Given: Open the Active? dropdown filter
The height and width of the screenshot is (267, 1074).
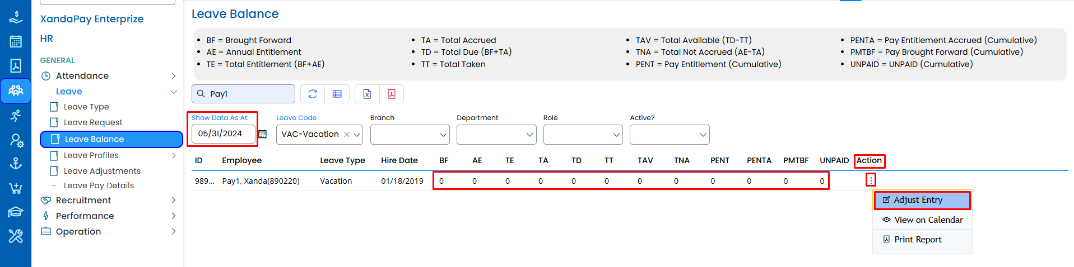Looking at the screenshot, I should coord(669,135).
